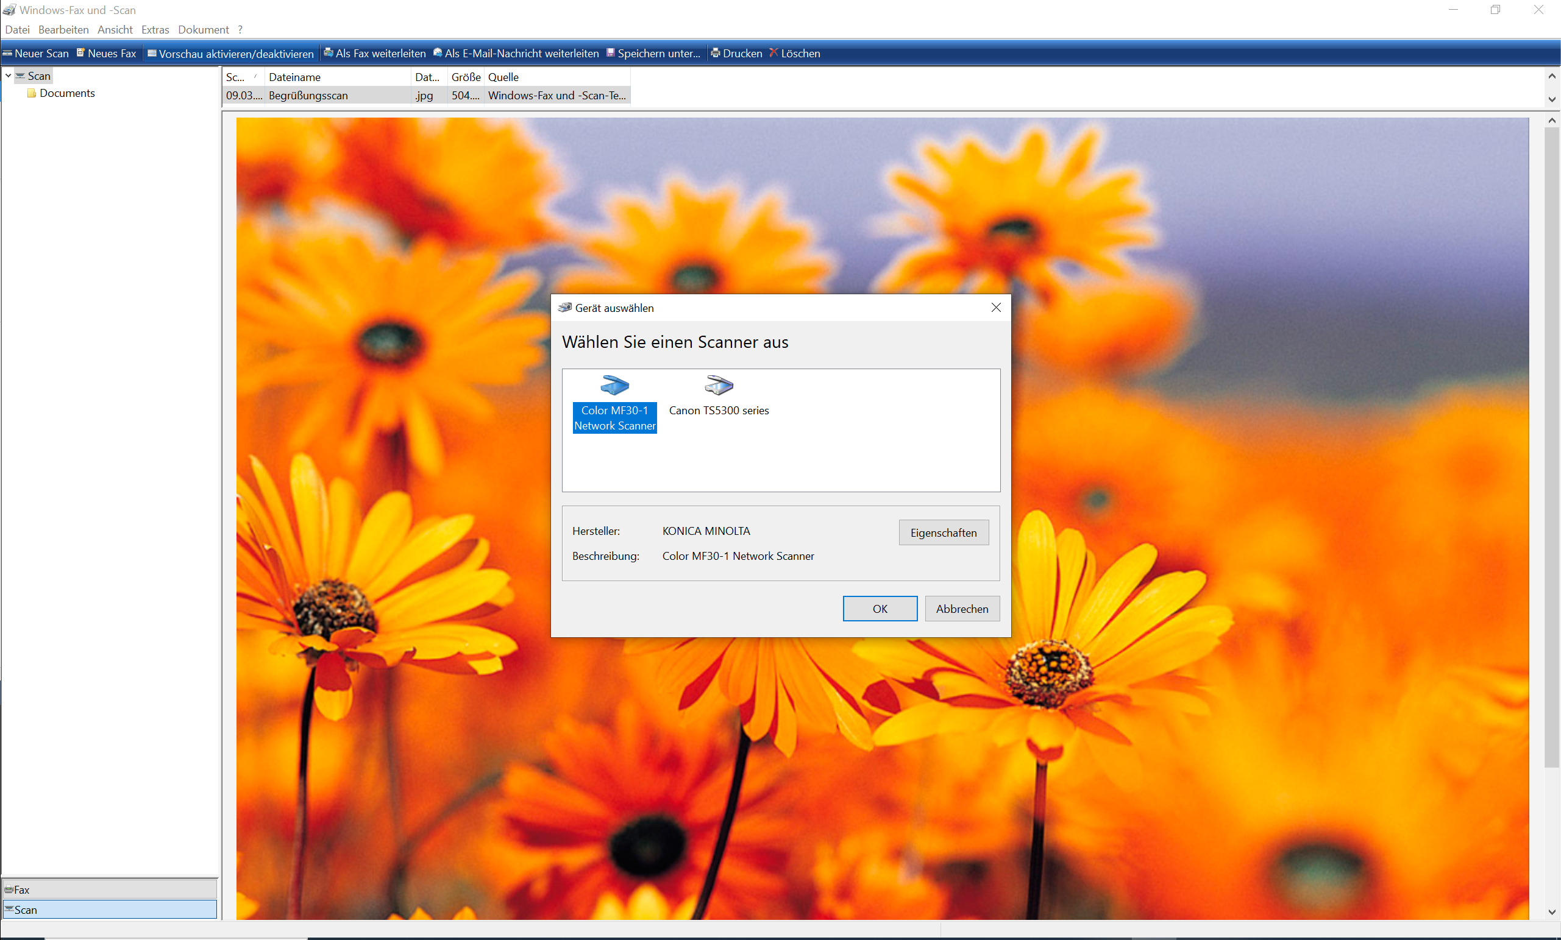Click preview pane scrollbar down arrow
Screen dimensions: 1561x940
coord(1551,912)
